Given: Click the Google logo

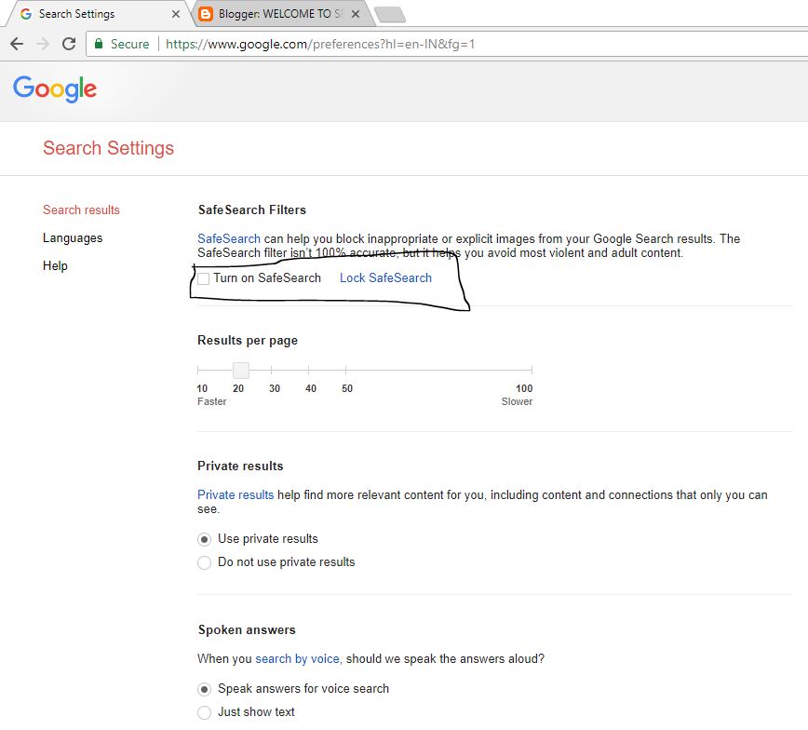Looking at the screenshot, I should 55,89.
